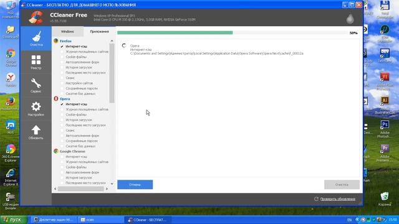The image size is (399, 224).
Task: Click the Opera group heading text
Action: click(x=65, y=99)
